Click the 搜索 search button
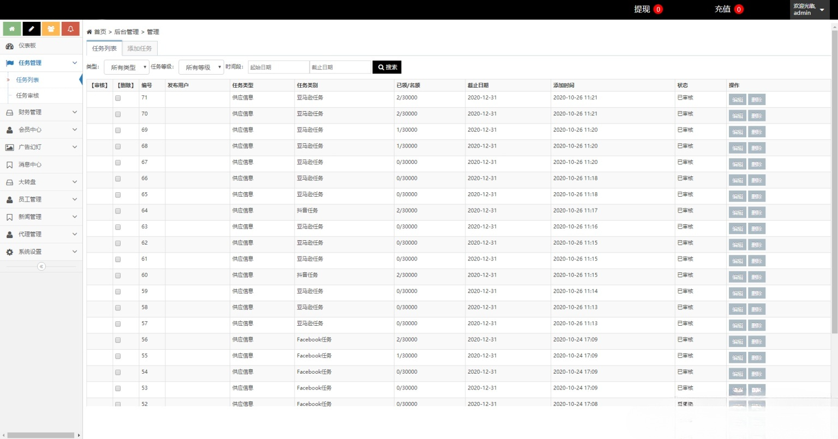 (387, 67)
